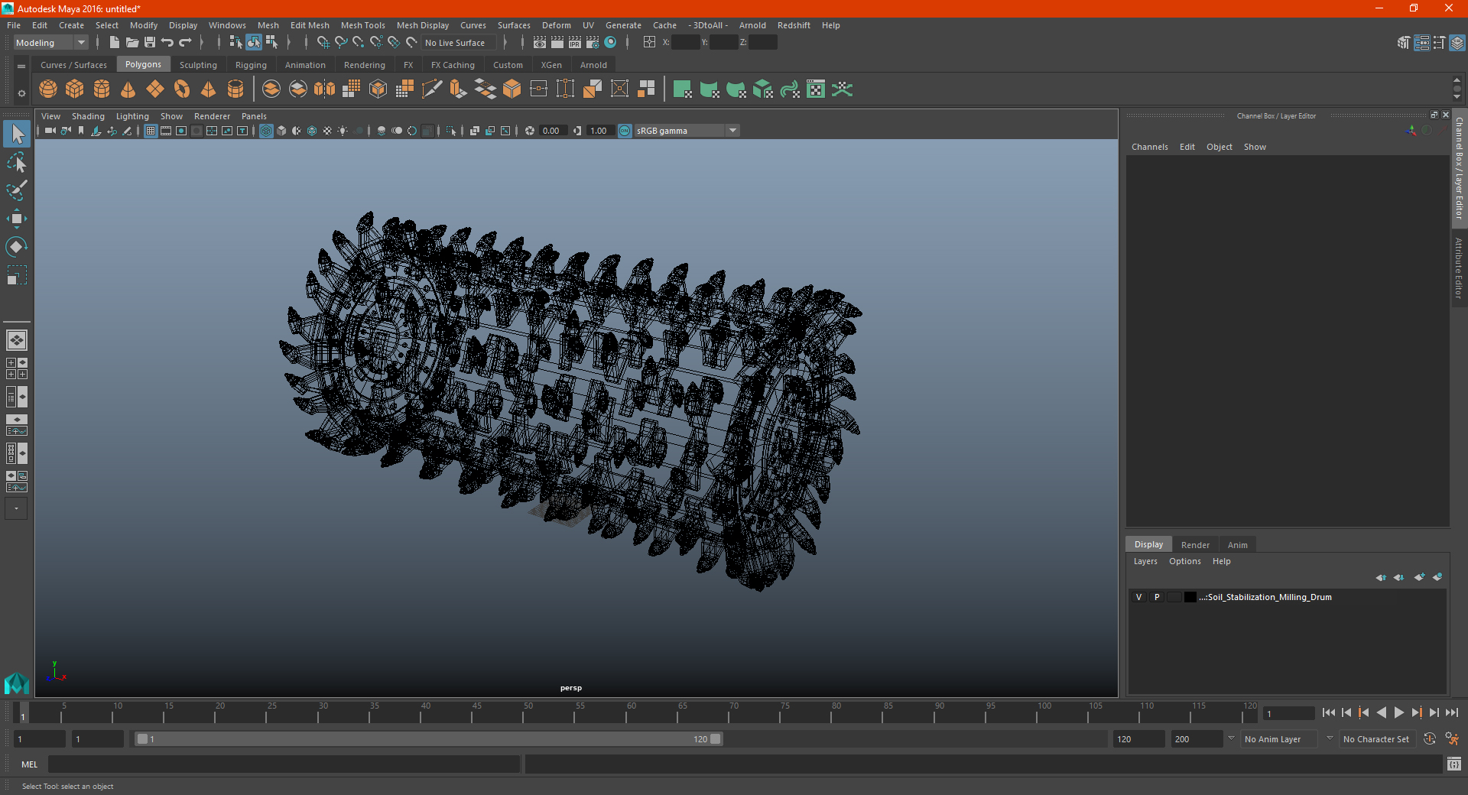
Task: Create a polygon sphere from the shelf
Action: pos(48,89)
